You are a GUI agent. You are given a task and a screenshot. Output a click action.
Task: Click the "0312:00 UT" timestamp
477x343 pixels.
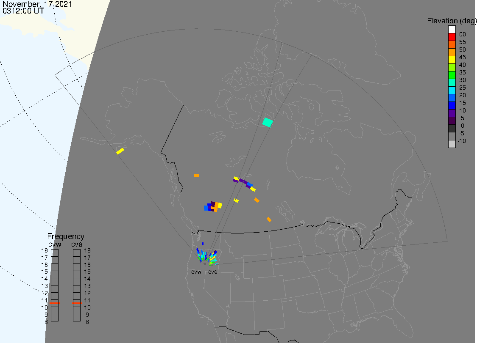[x=23, y=11]
